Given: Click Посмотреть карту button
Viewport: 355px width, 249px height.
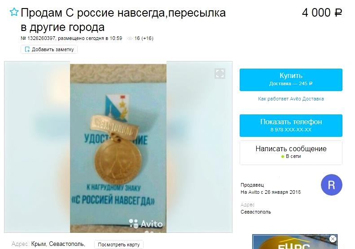Looking at the screenshot, I should pyautogui.click(x=118, y=245).
